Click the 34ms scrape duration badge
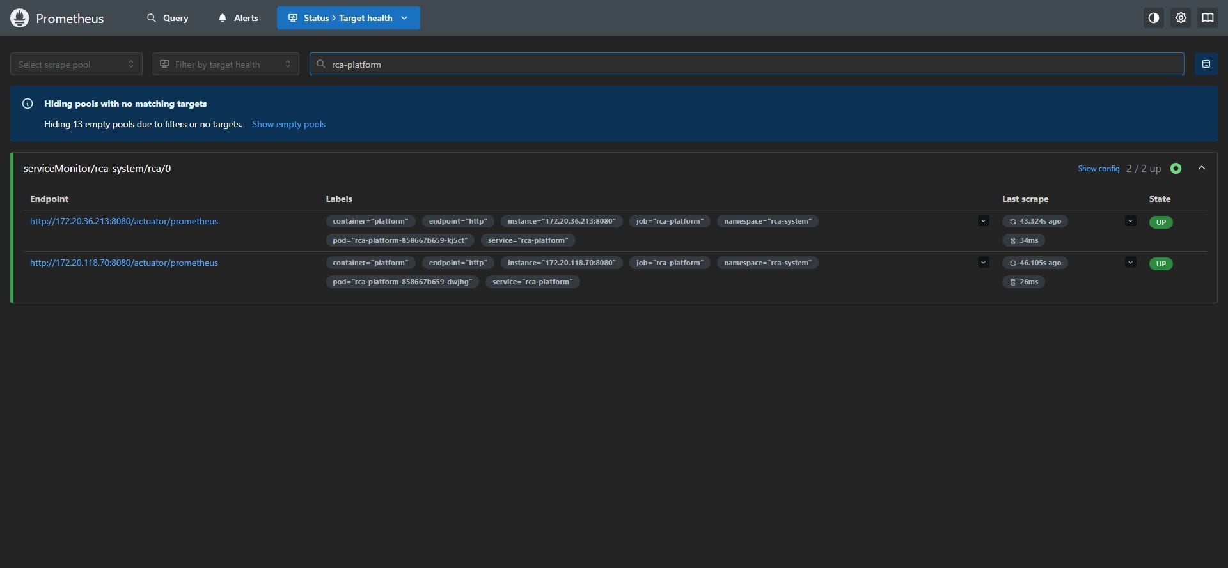This screenshot has width=1228, height=568. (x=1023, y=240)
